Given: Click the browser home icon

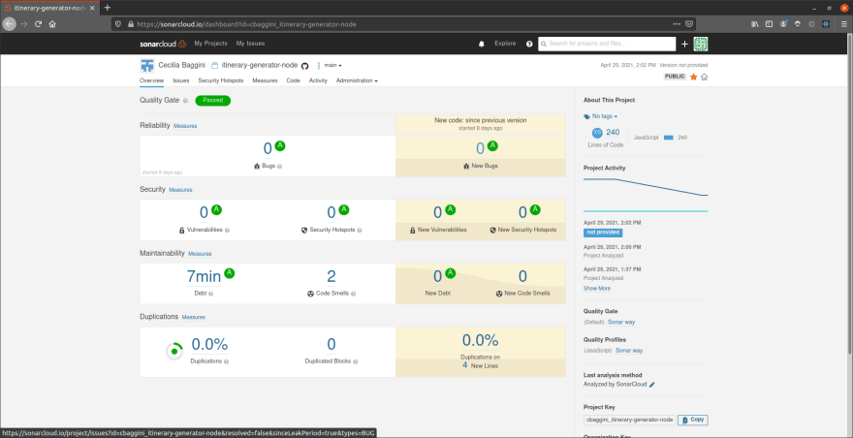Looking at the screenshot, I should click(52, 24).
